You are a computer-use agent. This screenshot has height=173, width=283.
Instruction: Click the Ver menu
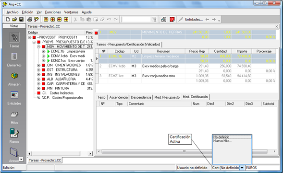[39, 12]
